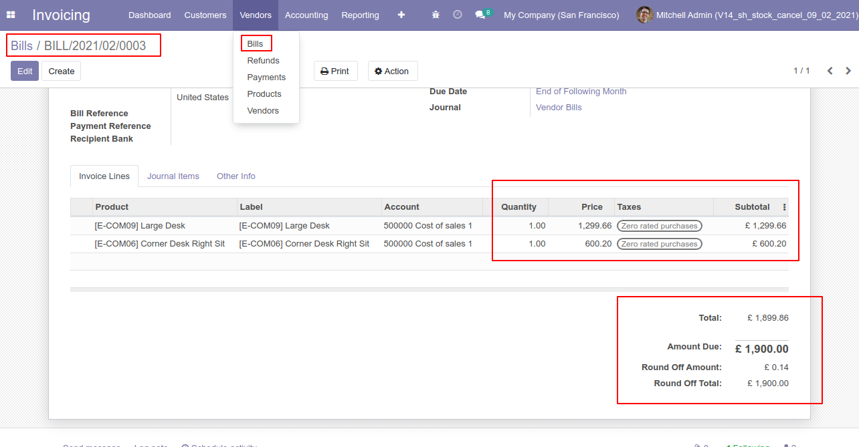Click the Round Off Total £ 1,900.00 value
Screen dimensions: 859x447
tap(768, 384)
